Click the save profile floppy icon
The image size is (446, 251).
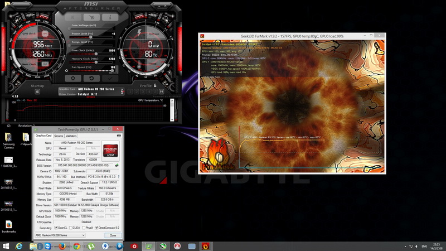(x=162, y=91)
